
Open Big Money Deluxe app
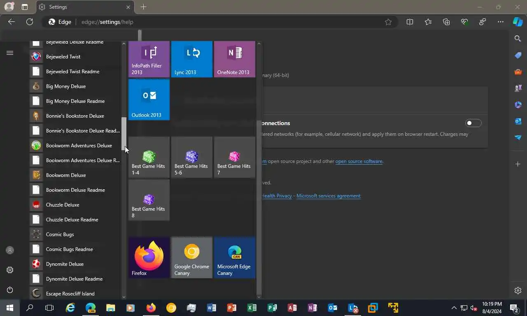coord(75,86)
